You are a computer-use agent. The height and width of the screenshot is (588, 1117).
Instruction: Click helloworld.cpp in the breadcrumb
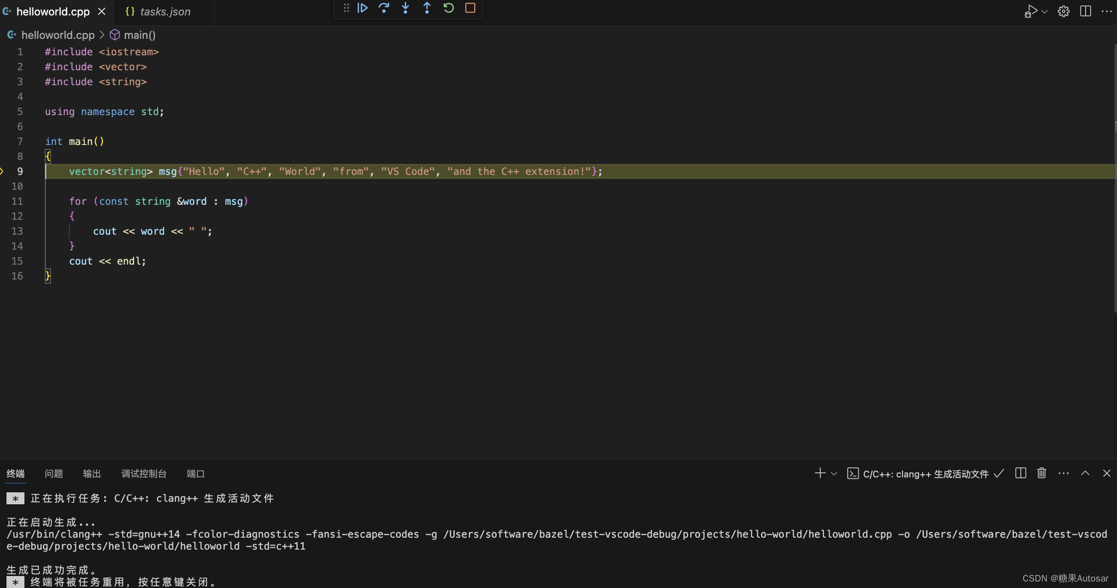tap(58, 35)
